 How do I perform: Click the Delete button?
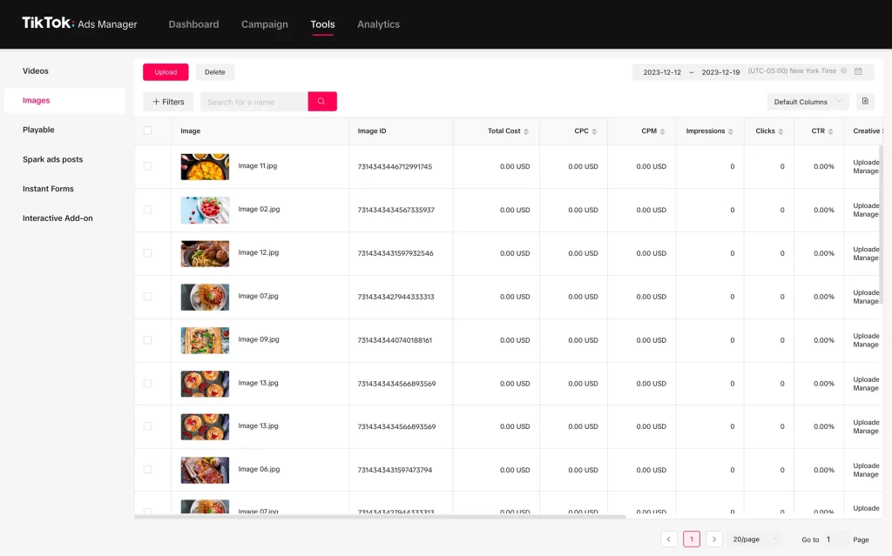pos(214,72)
